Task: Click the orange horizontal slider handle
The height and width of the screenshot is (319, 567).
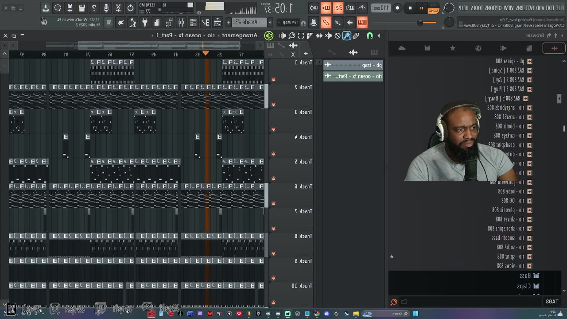Action: (x=420, y=23)
